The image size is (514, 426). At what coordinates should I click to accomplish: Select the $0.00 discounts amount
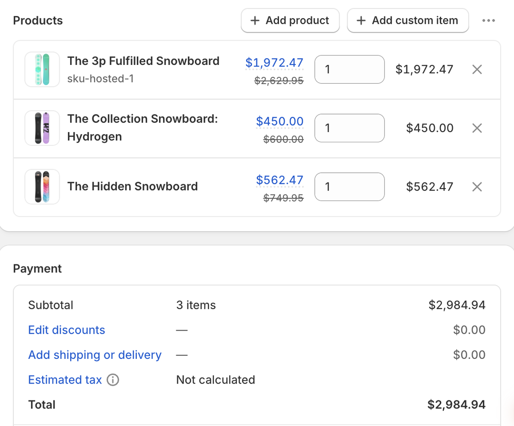[469, 330]
